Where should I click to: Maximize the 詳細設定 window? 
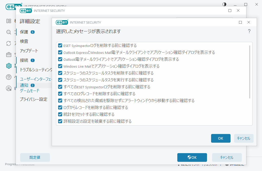[230, 11]
